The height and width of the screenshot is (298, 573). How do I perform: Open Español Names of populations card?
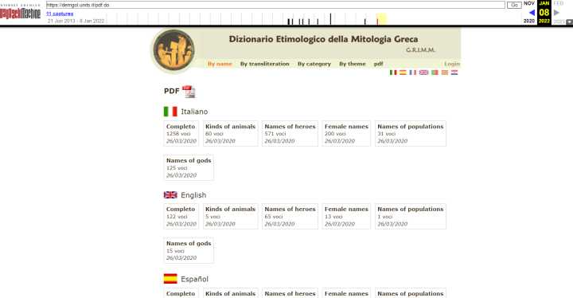click(411, 293)
